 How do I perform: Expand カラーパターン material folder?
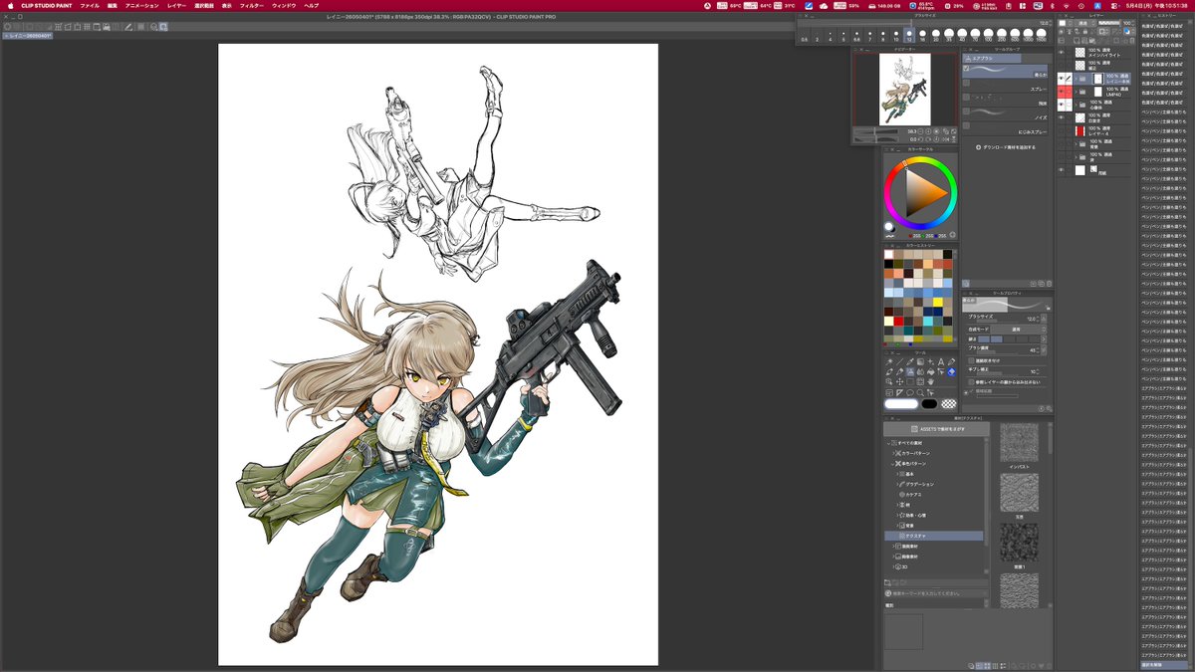(x=895, y=453)
